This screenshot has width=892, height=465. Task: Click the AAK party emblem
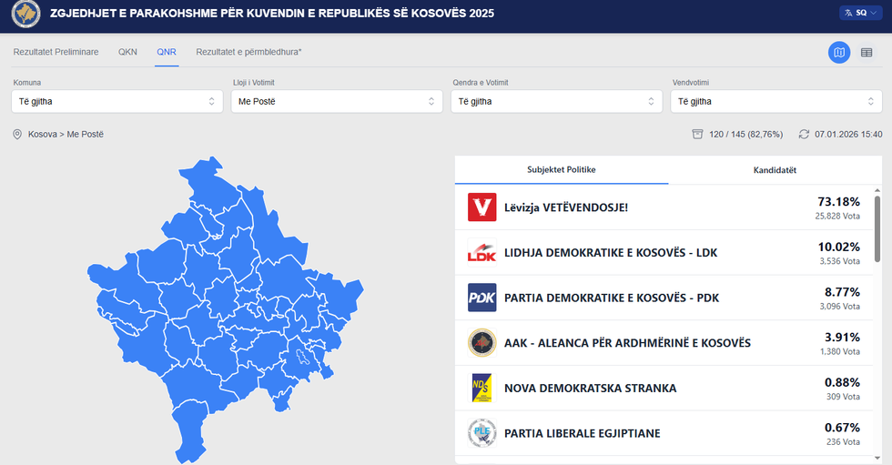pyautogui.click(x=481, y=342)
